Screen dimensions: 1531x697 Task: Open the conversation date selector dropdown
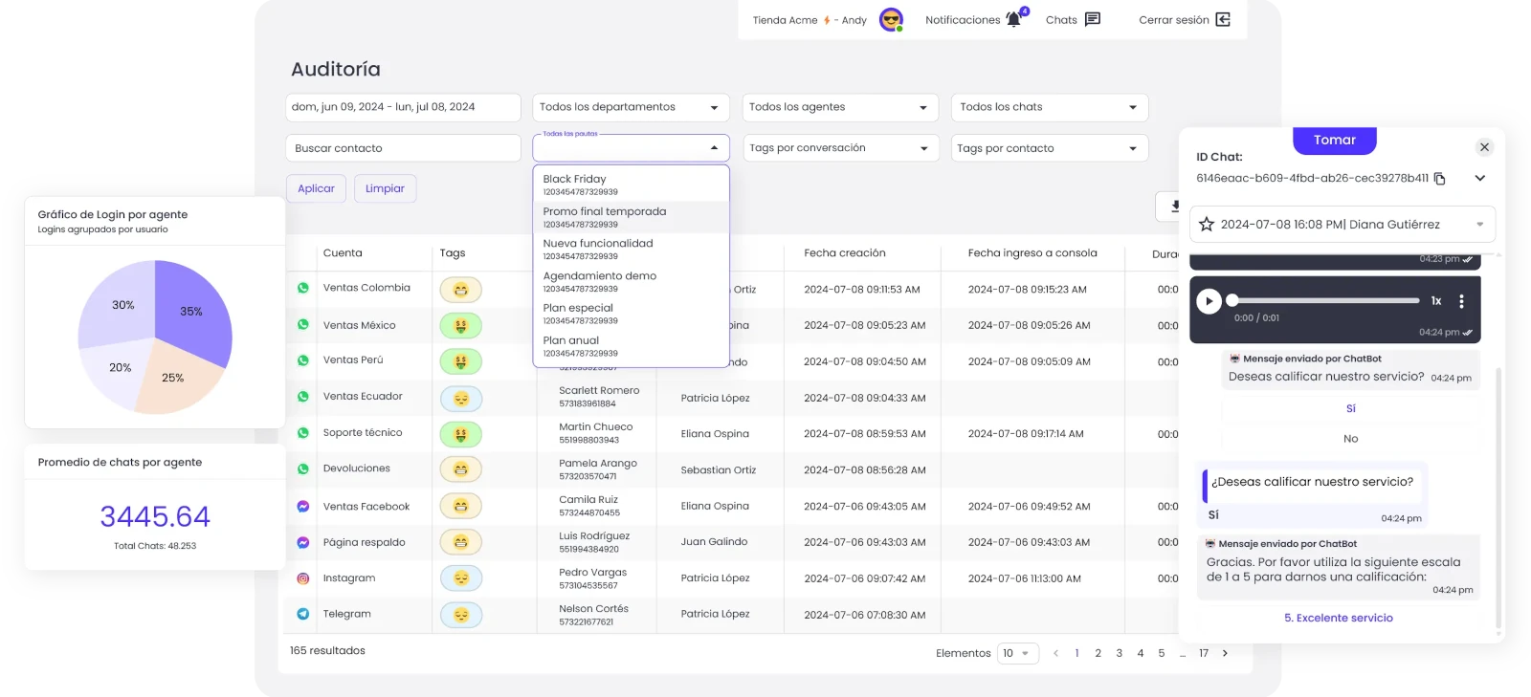point(1342,225)
